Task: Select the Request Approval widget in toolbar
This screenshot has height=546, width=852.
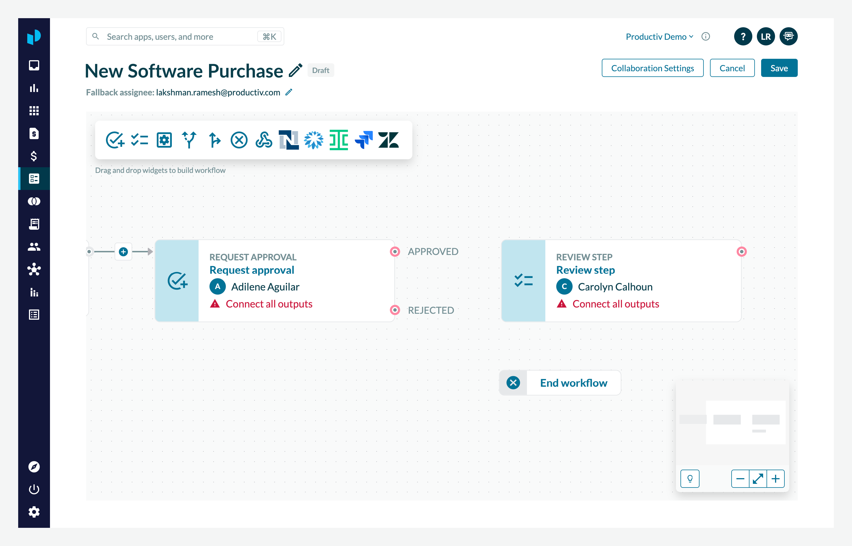Action: tap(115, 140)
